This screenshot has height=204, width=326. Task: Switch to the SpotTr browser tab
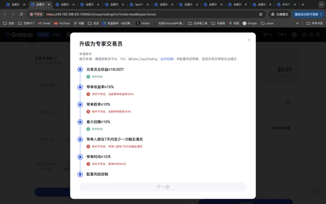pyautogui.click(x=138, y=5)
